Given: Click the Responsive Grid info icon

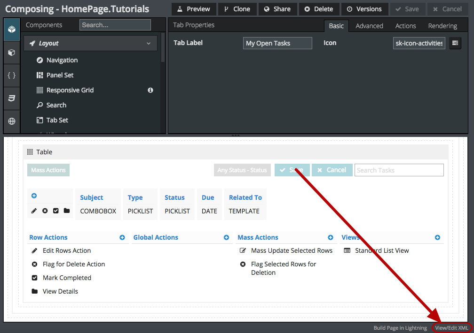Looking at the screenshot, I should pos(150,90).
